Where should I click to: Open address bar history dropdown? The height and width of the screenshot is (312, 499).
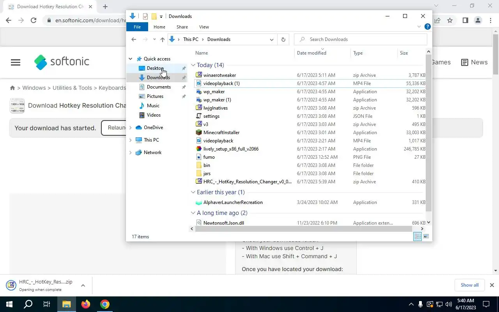(x=272, y=39)
